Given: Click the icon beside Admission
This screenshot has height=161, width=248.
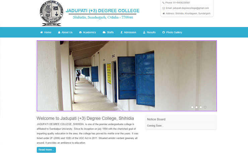Looking at the screenshot, I should [x=121, y=32].
